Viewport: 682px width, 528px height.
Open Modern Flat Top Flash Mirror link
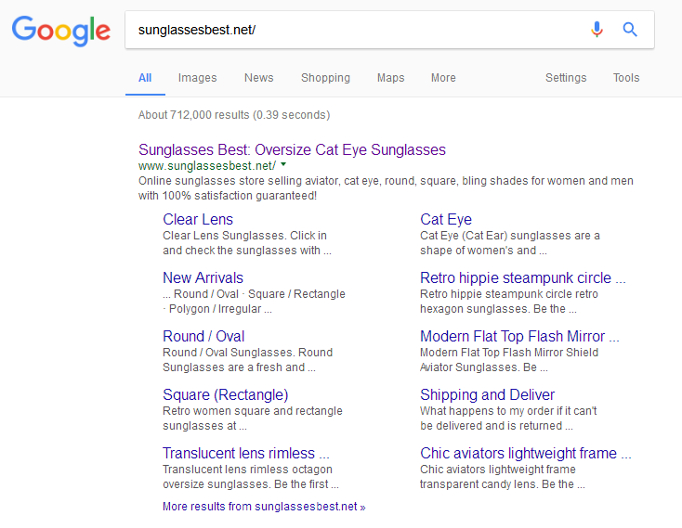pyautogui.click(x=519, y=336)
